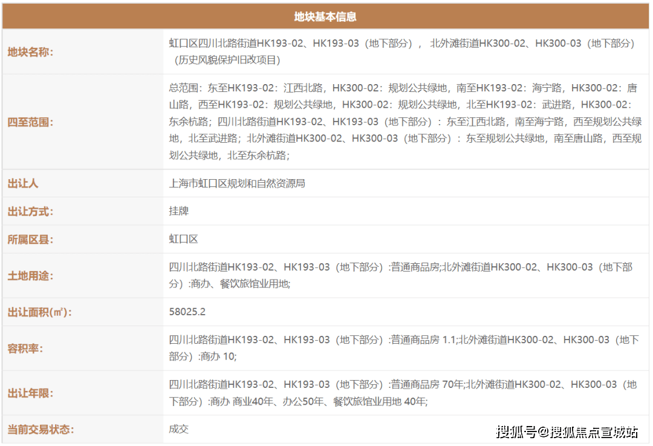Select the 出让人 row label

23,183
